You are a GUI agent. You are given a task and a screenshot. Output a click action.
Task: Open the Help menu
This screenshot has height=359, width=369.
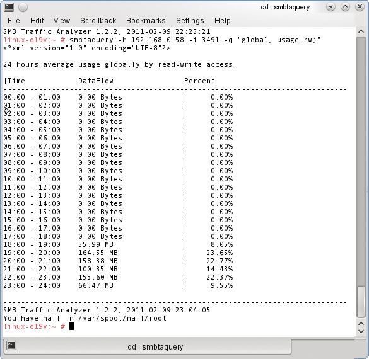[223, 21]
